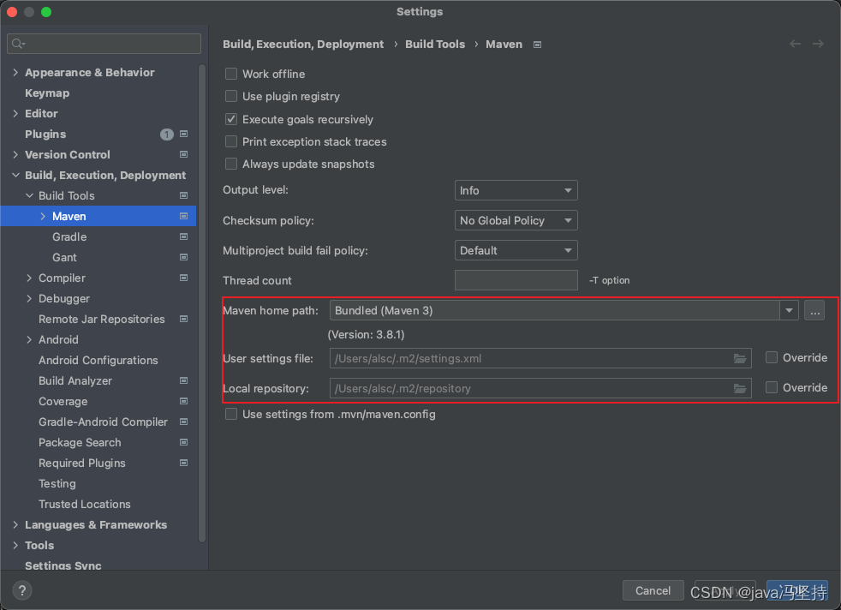Click the back navigation arrow
The height and width of the screenshot is (610, 841).
click(x=796, y=44)
